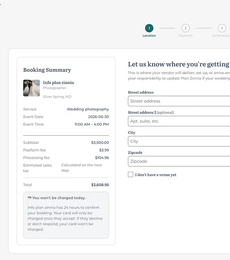The height and width of the screenshot is (260, 230).
Task: Click the 'City' field label
Action: tap(132, 132)
